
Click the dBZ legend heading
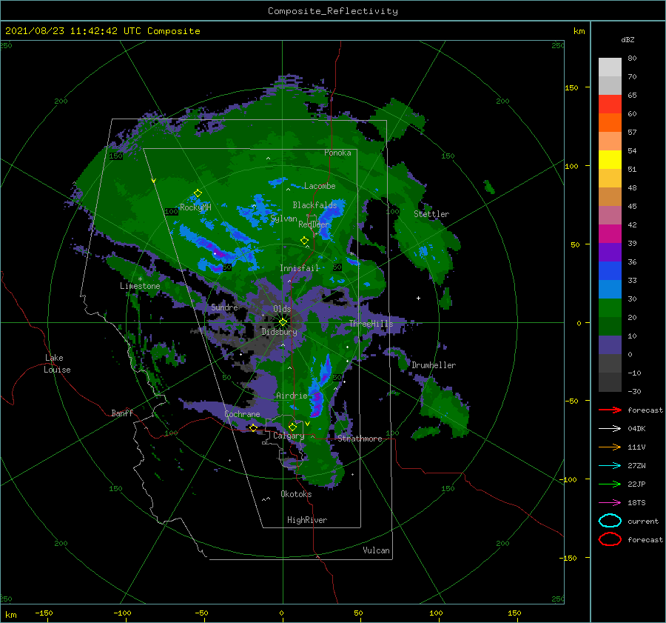(628, 39)
